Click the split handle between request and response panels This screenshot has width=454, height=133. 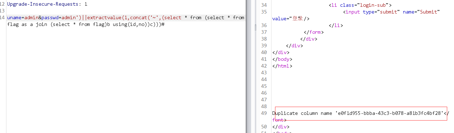[256, 27]
